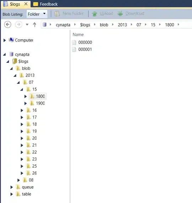Screen dimensions: 192x203
Task: Click the file icon next to 000000
Action: coord(74,42)
